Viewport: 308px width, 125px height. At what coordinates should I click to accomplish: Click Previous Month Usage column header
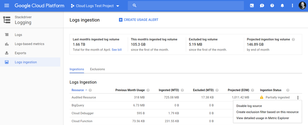(x=130, y=90)
